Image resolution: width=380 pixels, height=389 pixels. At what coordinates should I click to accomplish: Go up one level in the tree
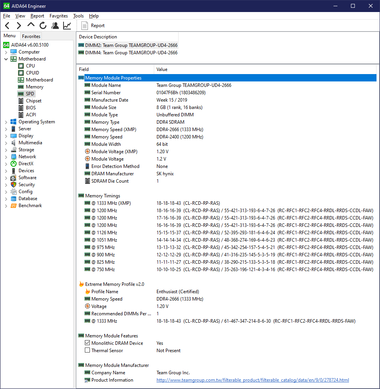[x=31, y=25]
